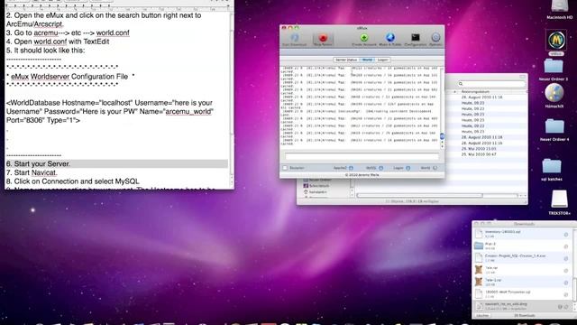Click the red Stop Server button in eMux

point(323,39)
